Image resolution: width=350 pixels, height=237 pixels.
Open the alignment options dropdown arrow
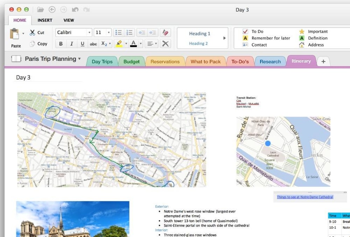pos(156,44)
